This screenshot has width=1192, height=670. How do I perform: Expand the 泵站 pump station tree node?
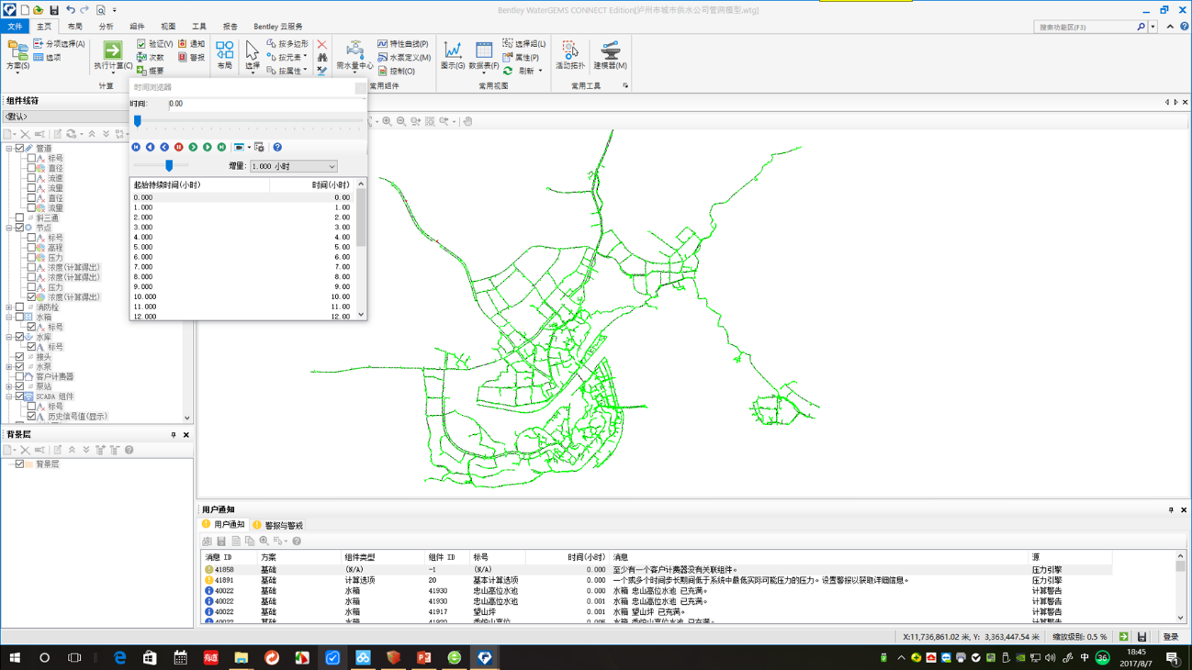(9, 386)
